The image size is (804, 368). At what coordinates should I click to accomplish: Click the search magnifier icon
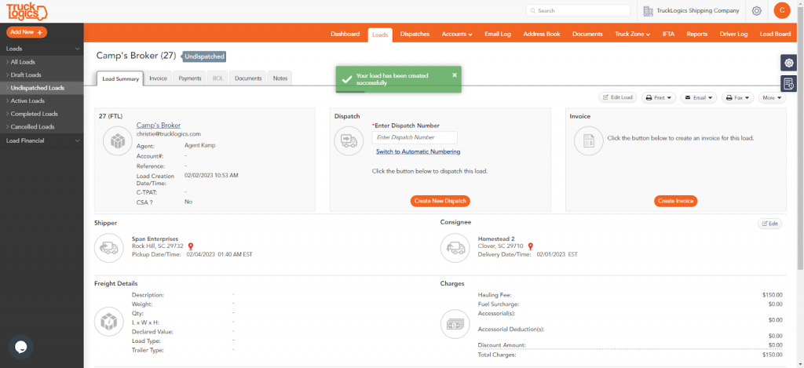533,10
